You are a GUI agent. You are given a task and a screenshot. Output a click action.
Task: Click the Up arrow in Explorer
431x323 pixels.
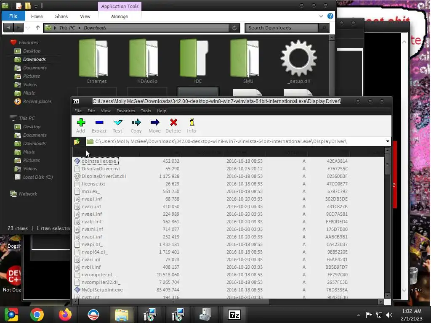[x=37, y=28]
